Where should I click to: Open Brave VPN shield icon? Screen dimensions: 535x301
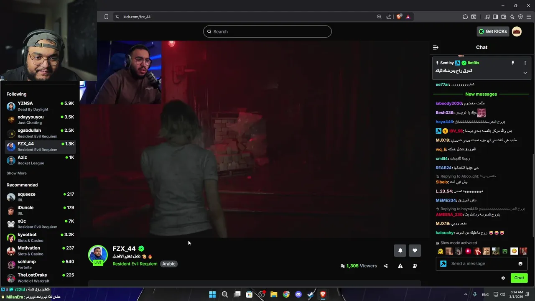520,17
